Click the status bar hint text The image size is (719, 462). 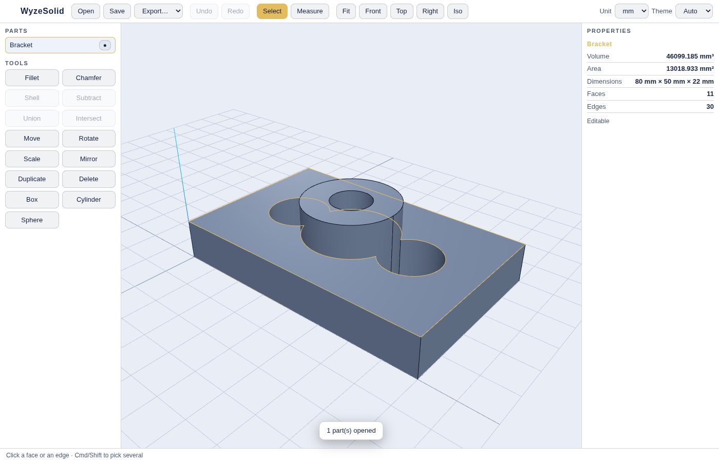(x=74, y=455)
